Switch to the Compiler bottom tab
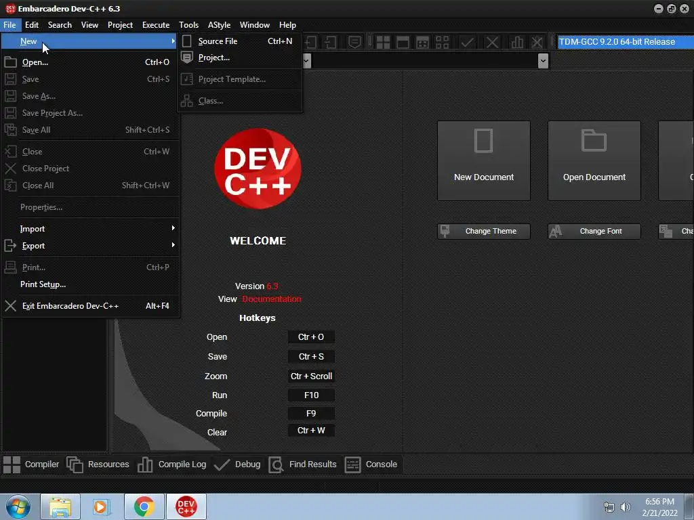694x520 pixels. pyautogui.click(x=31, y=464)
